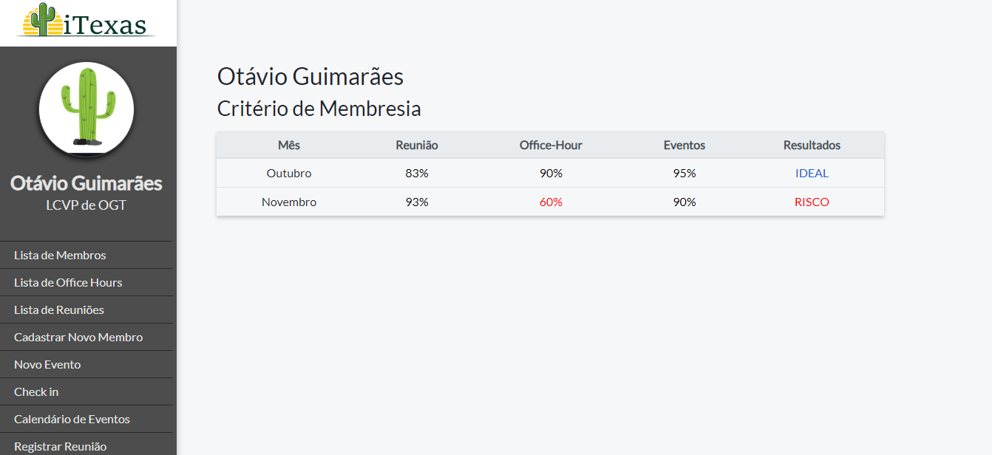
Task: Click the Reunião column header
Action: 417,146
